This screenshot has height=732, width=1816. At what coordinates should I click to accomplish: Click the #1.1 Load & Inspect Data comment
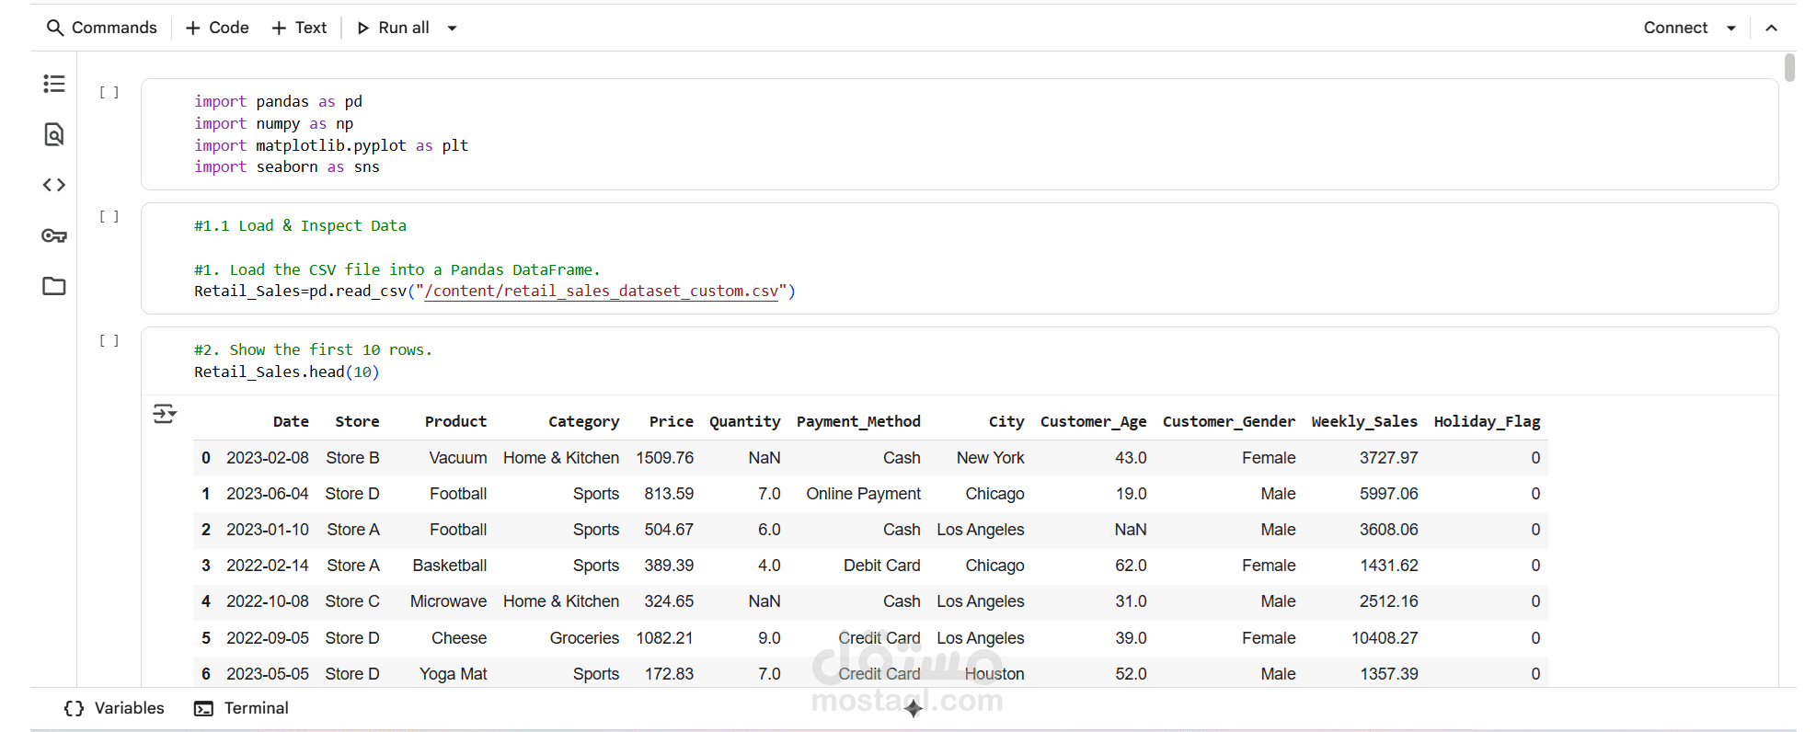click(300, 226)
